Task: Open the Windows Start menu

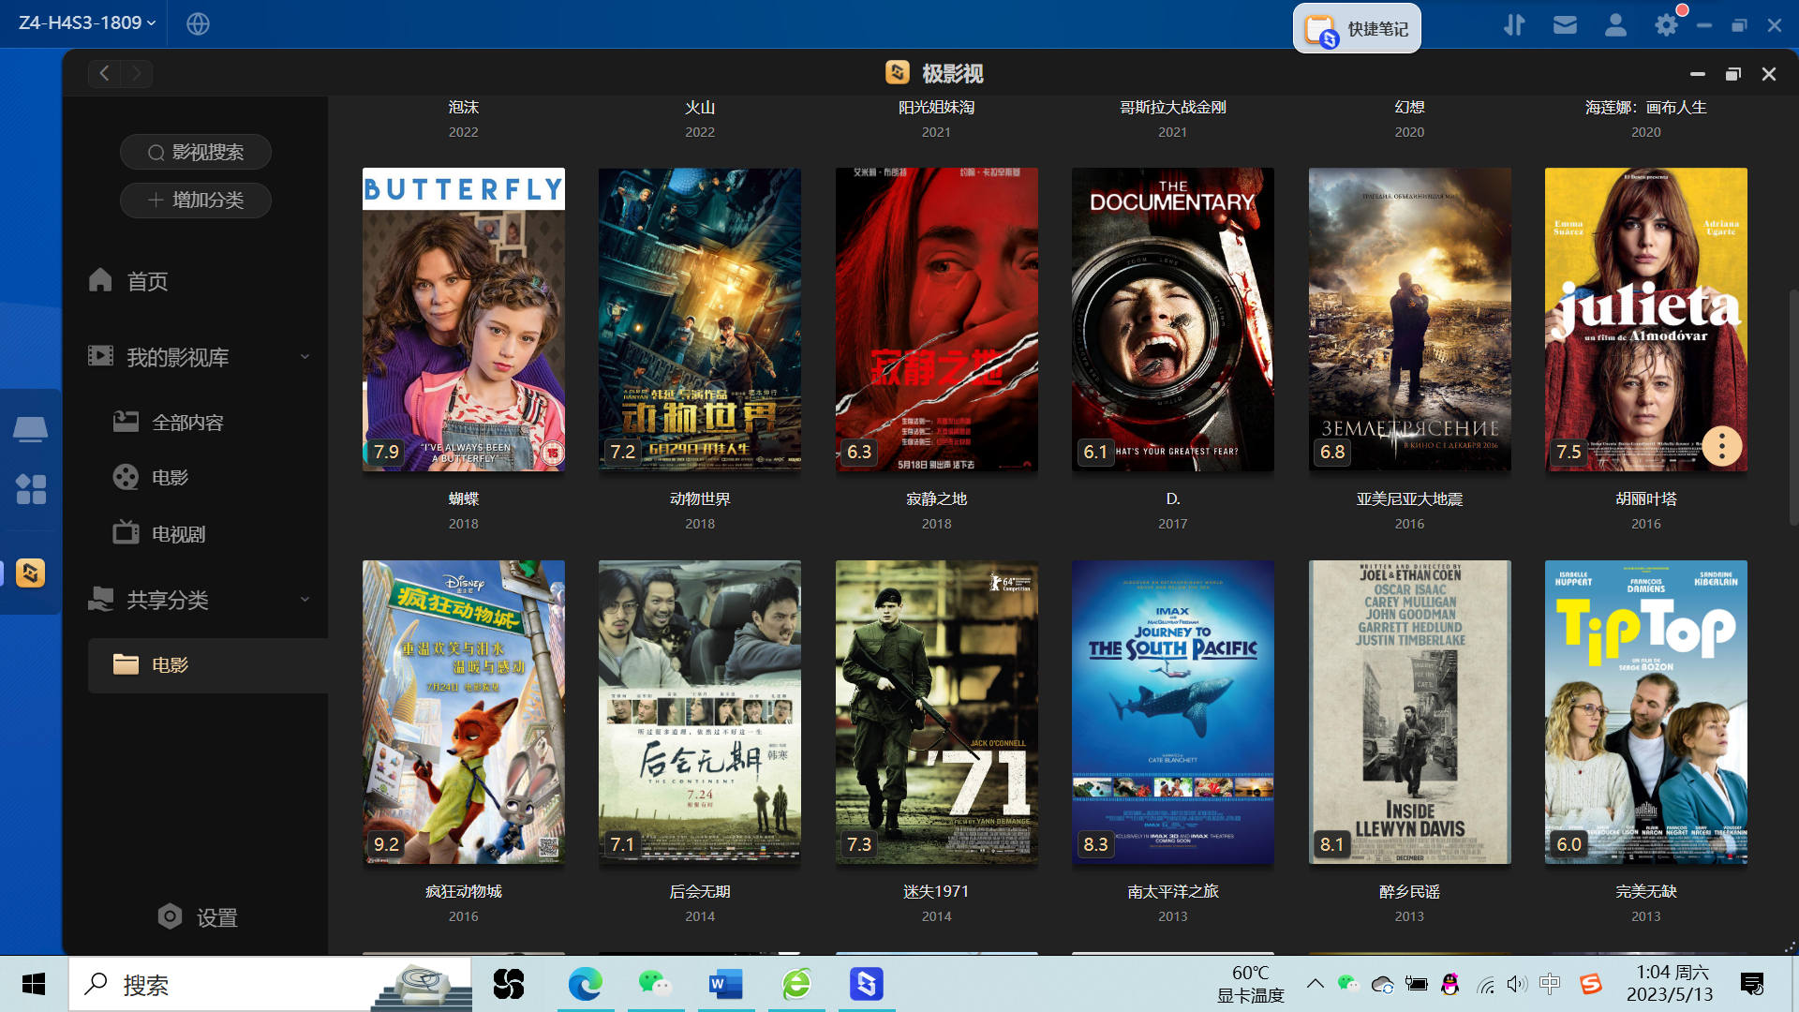Action: 34,984
